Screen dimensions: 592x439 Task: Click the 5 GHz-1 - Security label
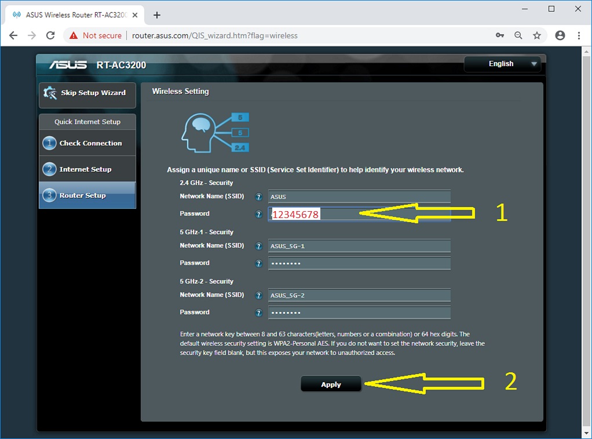(x=207, y=232)
